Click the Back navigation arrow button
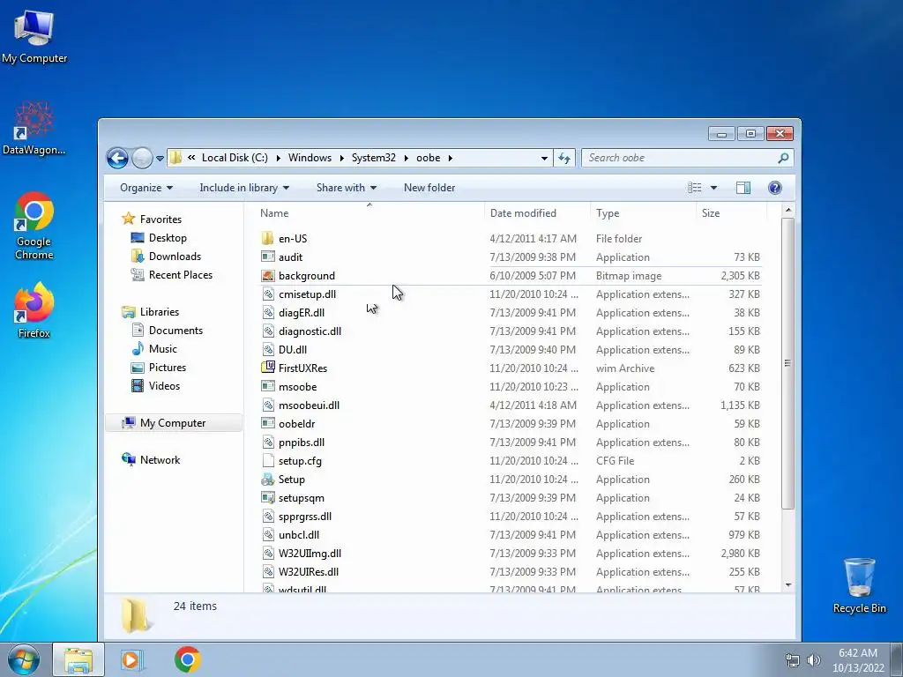Image resolution: width=903 pixels, height=677 pixels. pyautogui.click(x=117, y=158)
